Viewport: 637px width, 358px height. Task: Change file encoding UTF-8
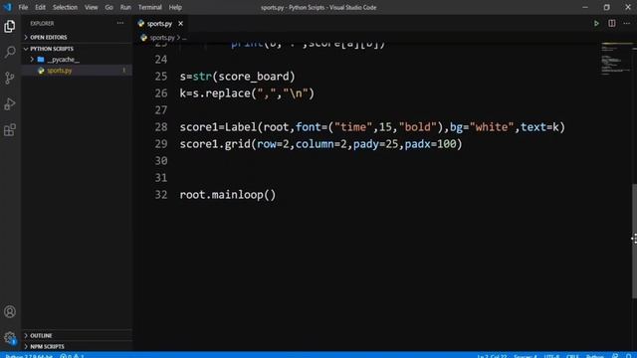coord(551,356)
